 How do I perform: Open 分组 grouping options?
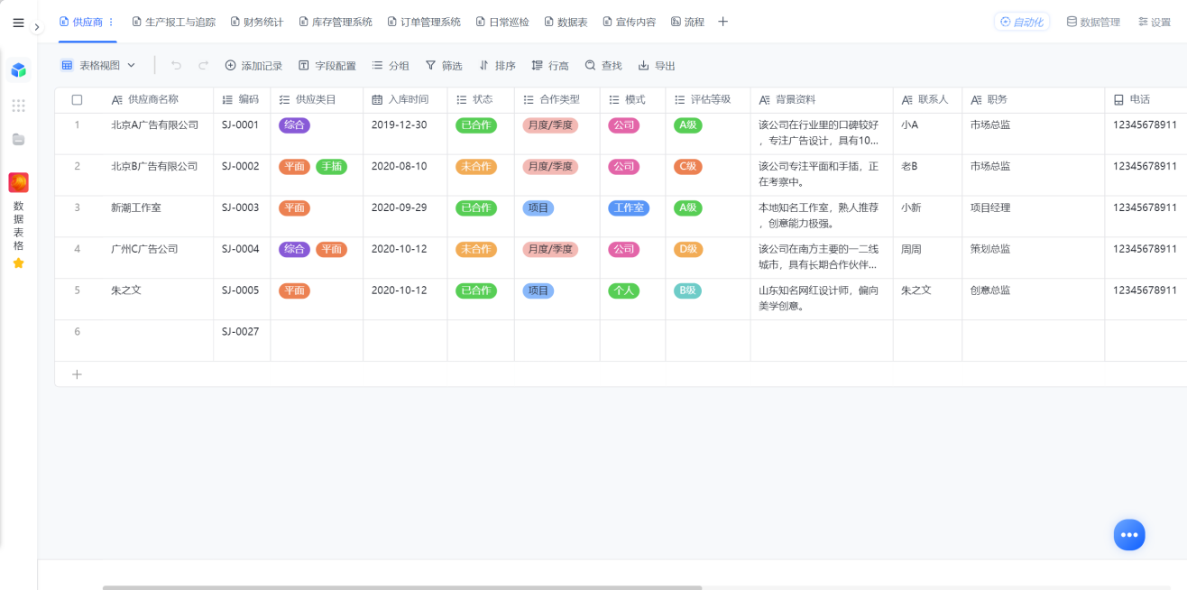391,66
